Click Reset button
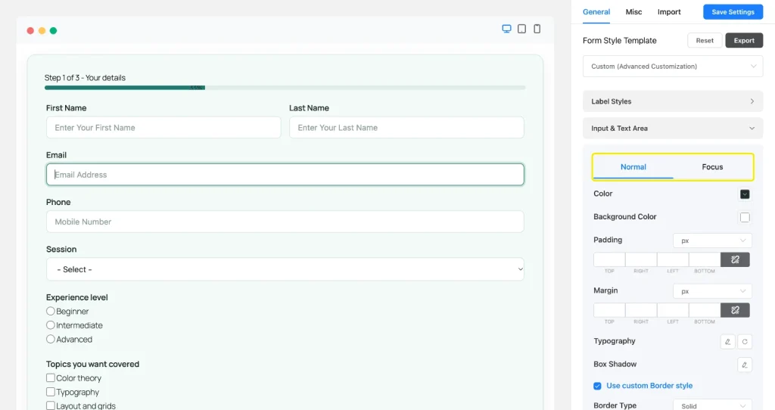Image resolution: width=775 pixels, height=410 pixels. tap(705, 41)
